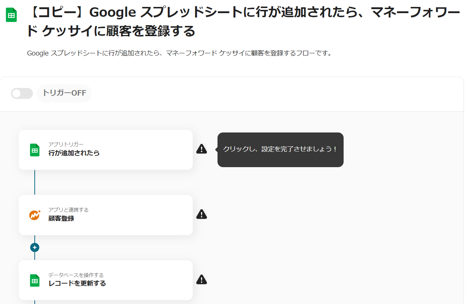
Task: Click the warning icon next to 行が追加されたら
Action: pos(201,149)
